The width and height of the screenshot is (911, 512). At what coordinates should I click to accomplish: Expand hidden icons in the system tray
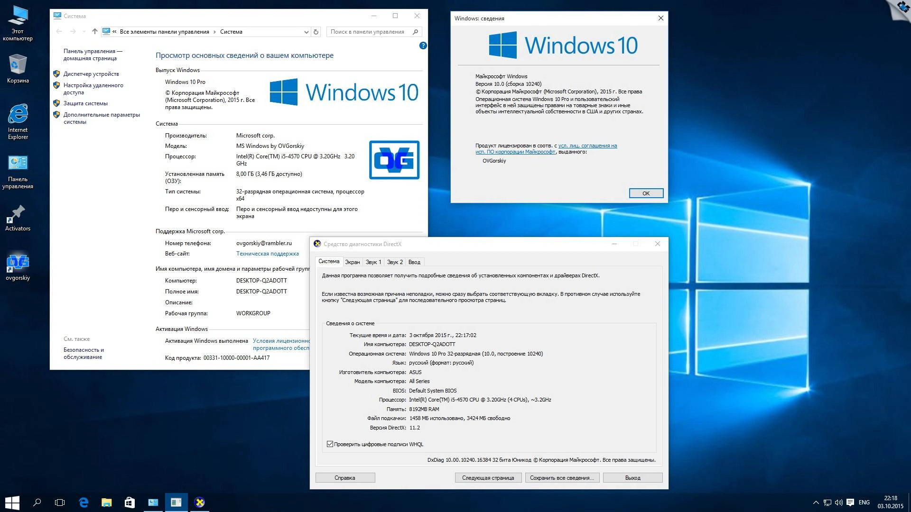(x=816, y=502)
